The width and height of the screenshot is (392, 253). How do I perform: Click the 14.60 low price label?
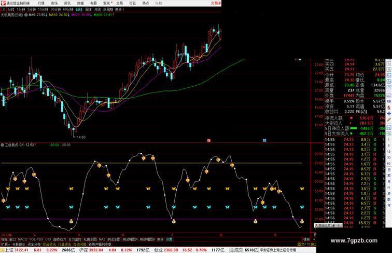[81, 137]
